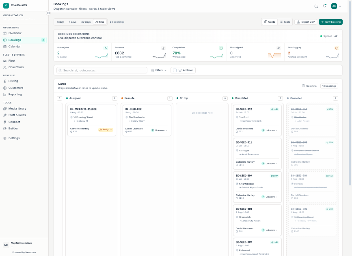Viewport: 352px width, 256px height.
Task: Open the Calendar page
Action: point(24,46)
